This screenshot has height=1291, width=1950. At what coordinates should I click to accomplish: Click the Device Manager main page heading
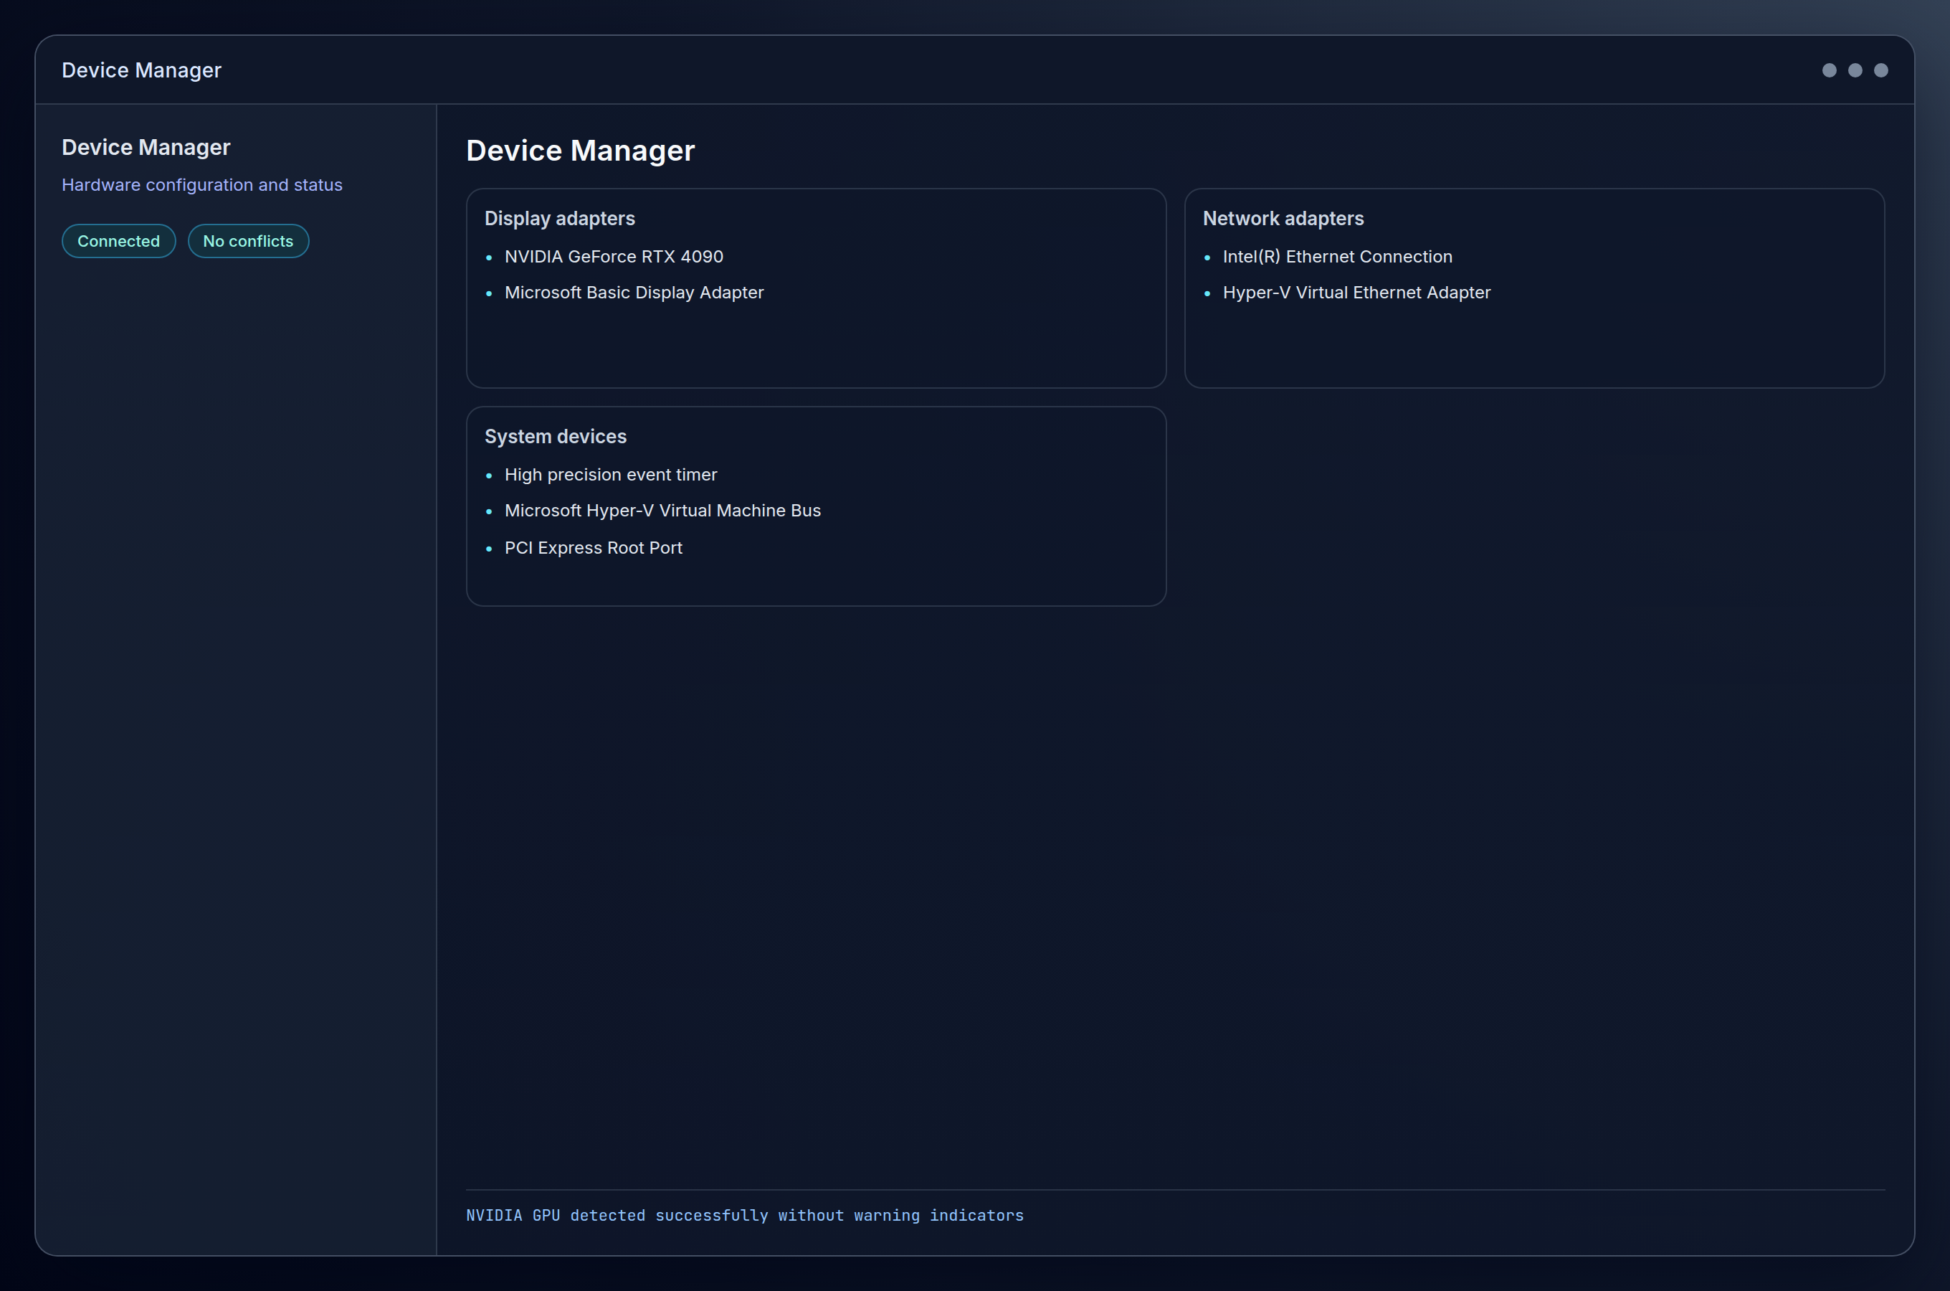click(580, 151)
